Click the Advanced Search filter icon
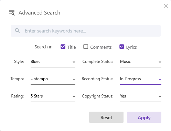This screenshot has width=171, height=131. point(12,13)
